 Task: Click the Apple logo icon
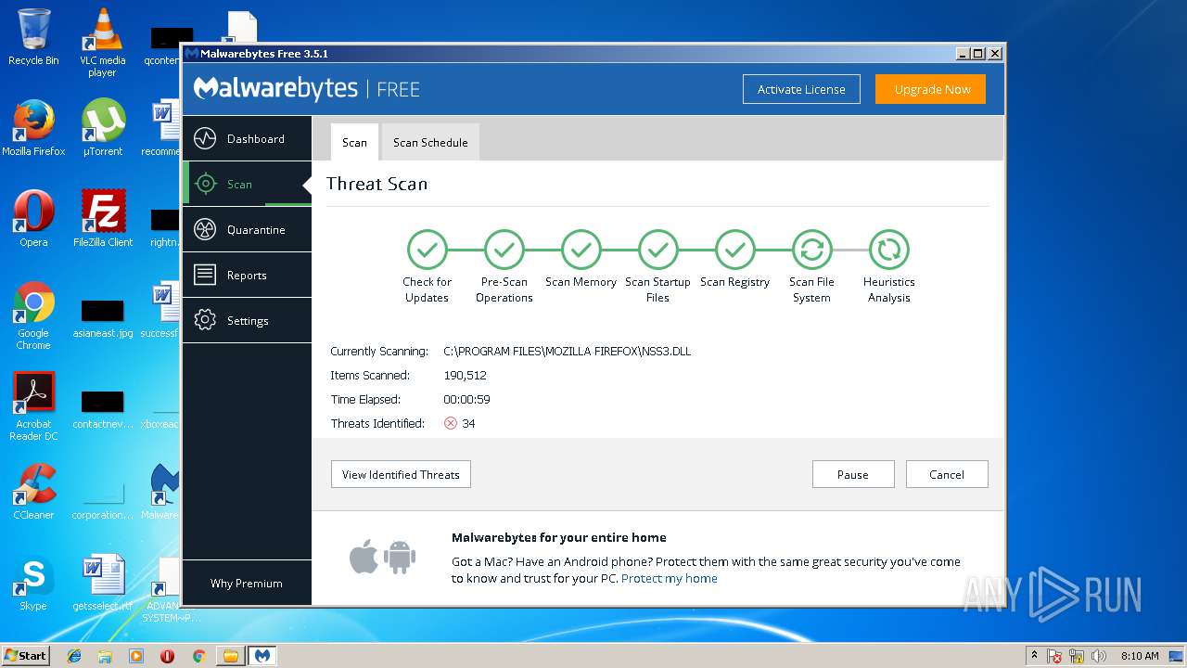pos(364,557)
